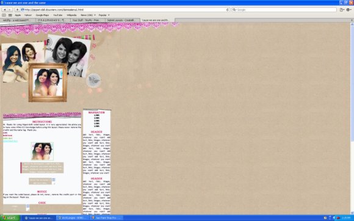Image resolution: width=354 pixels, height=221 pixels.
Task: Reload the page with the refresh icon
Action: point(228,10)
